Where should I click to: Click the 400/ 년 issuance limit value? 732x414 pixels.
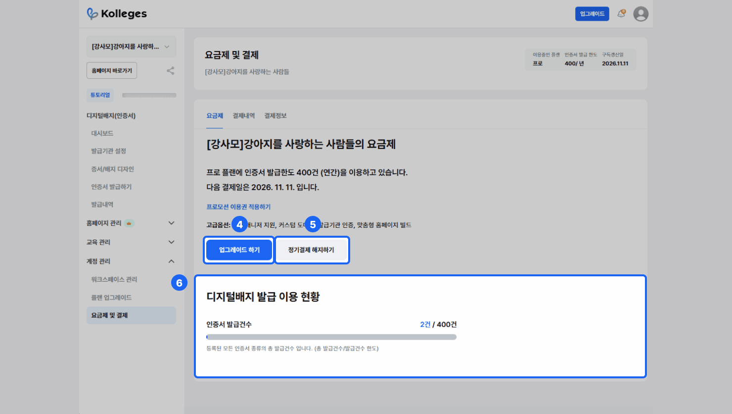[574, 63]
